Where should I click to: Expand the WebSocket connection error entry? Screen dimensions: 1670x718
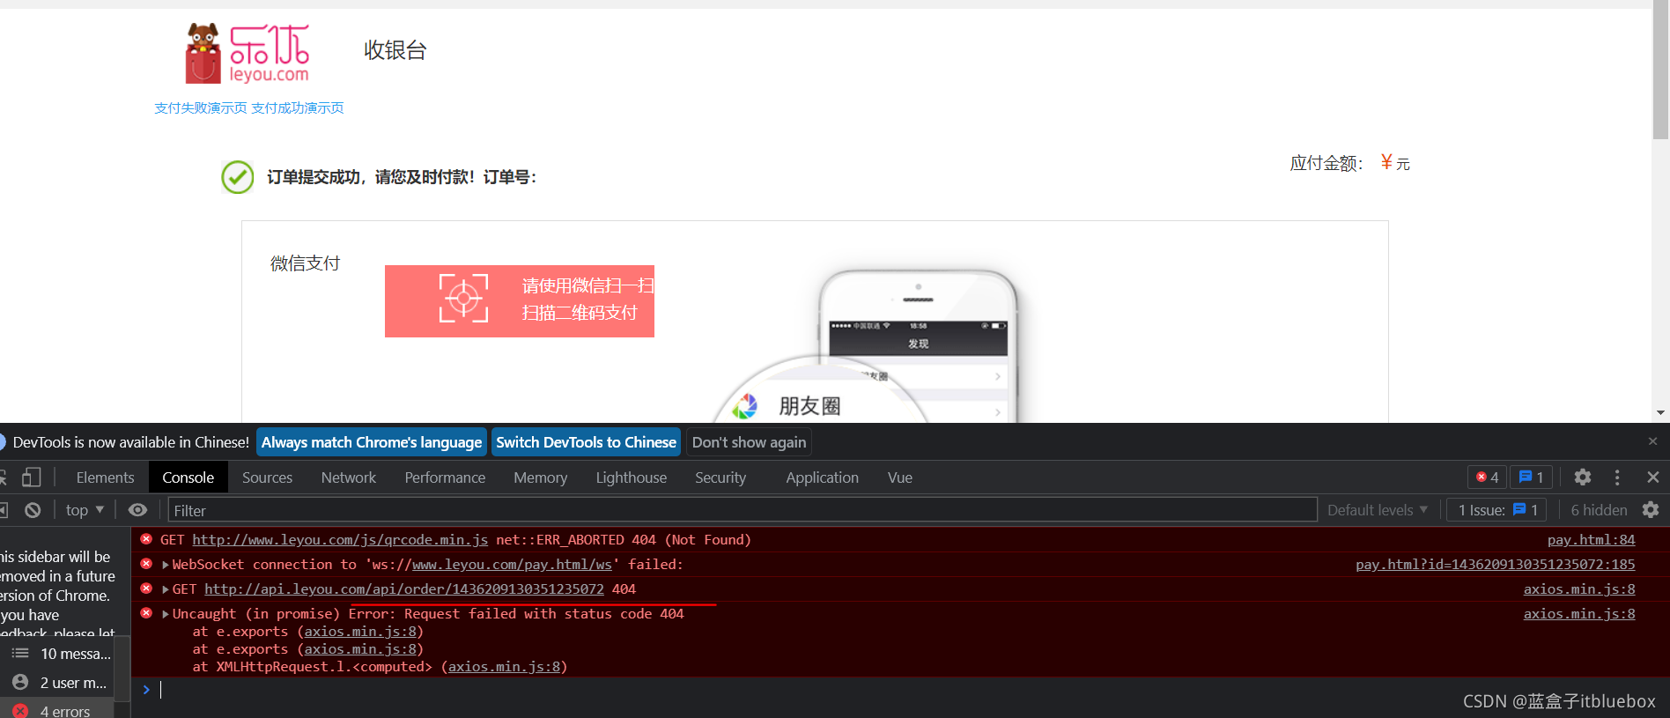(166, 565)
